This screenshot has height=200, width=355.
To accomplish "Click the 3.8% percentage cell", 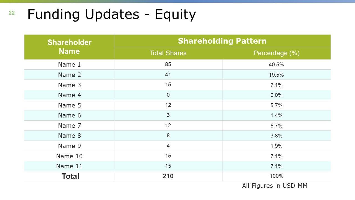I will (277, 136).
